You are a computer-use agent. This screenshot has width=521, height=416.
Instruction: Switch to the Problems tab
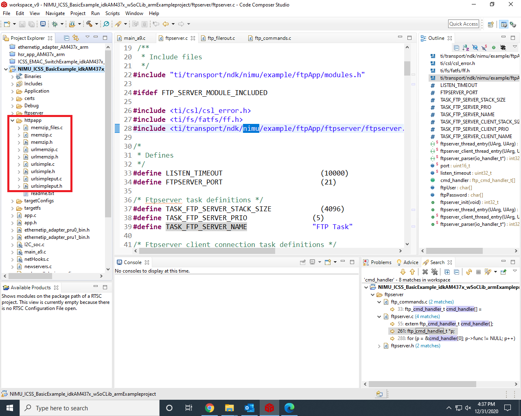coord(377,262)
